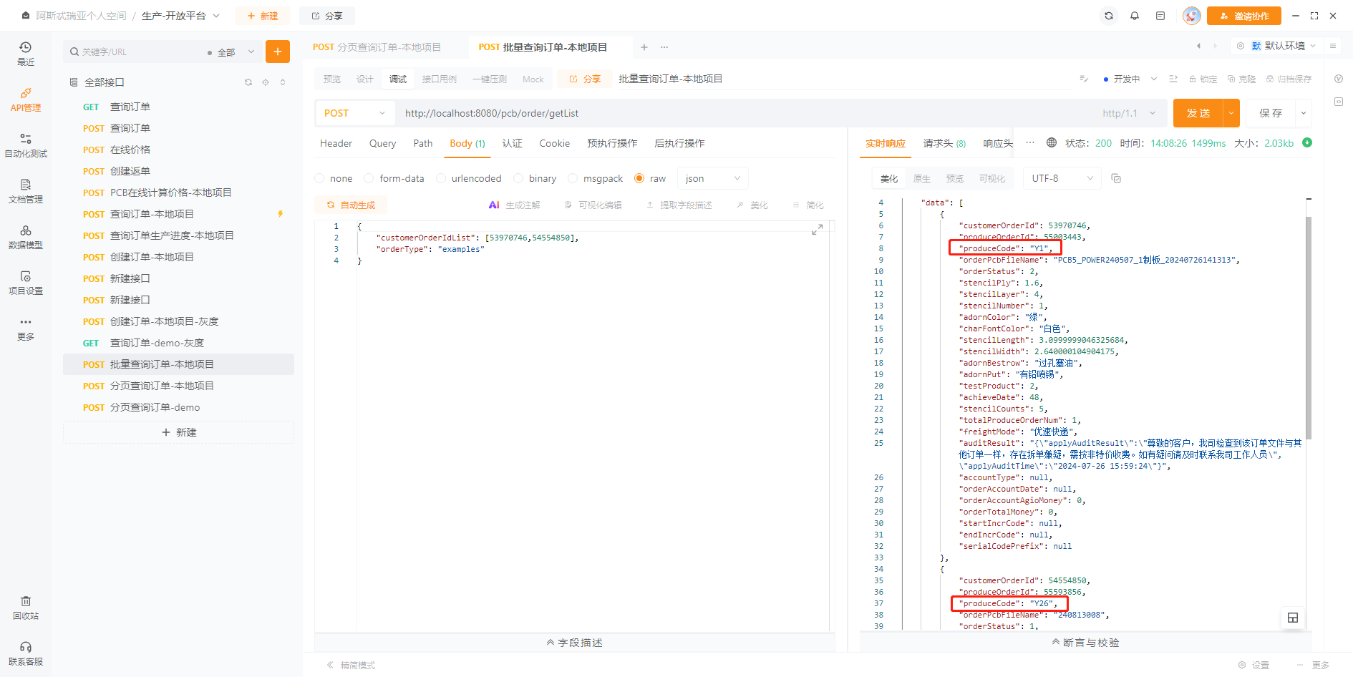This screenshot has height=677, width=1353.
Task: Click the refresh icon in top bar
Action: click(1109, 16)
